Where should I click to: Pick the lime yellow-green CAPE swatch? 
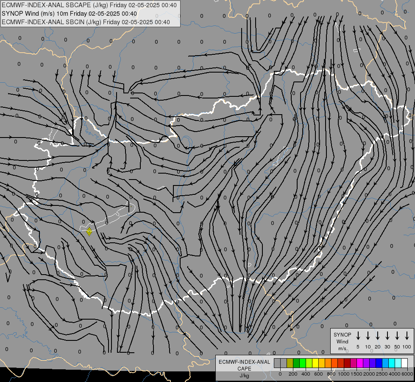[x=309, y=363]
